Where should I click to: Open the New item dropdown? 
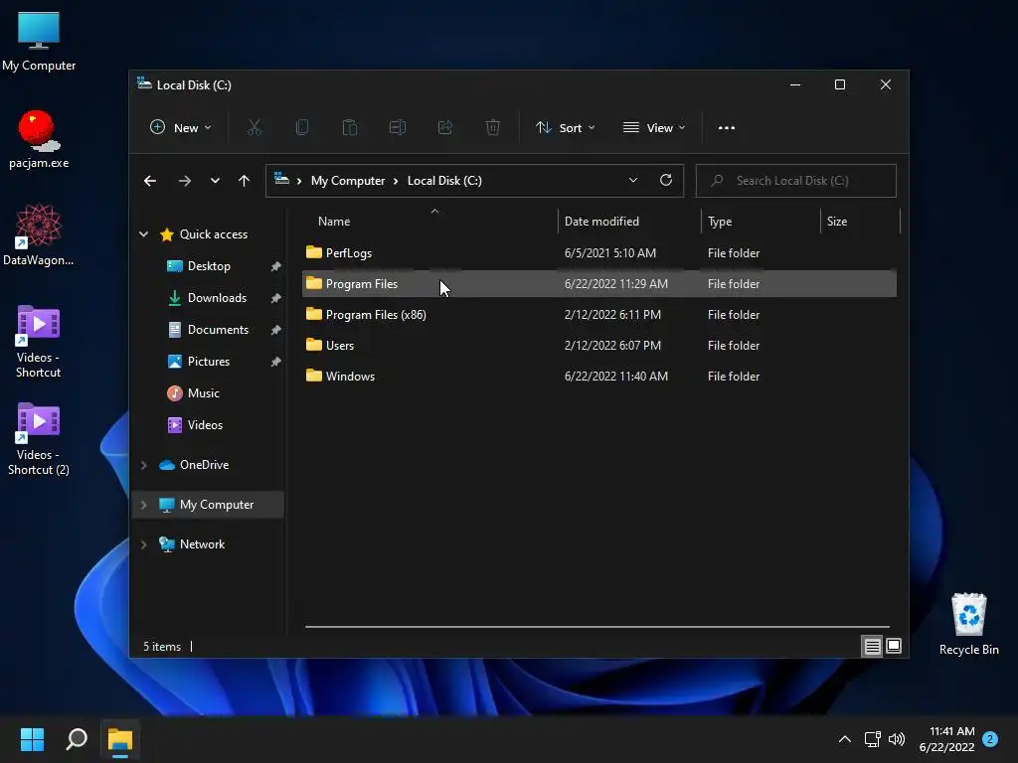click(x=181, y=128)
